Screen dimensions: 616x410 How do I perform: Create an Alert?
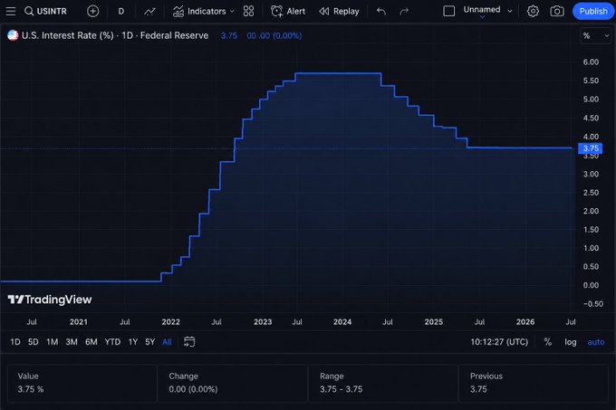pos(288,12)
